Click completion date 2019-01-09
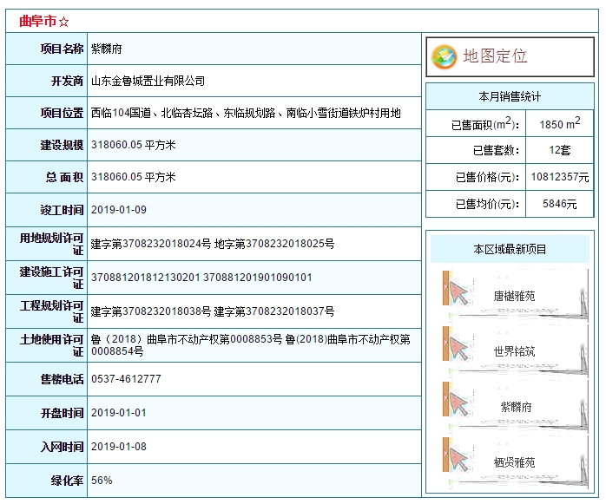This screenshot has width=606, height=504. [x=119, y=210]
